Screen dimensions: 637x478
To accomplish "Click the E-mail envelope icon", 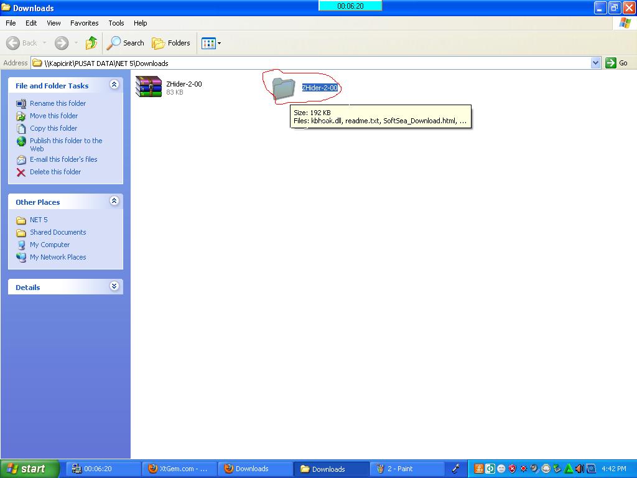I will (x=21, y=160).
